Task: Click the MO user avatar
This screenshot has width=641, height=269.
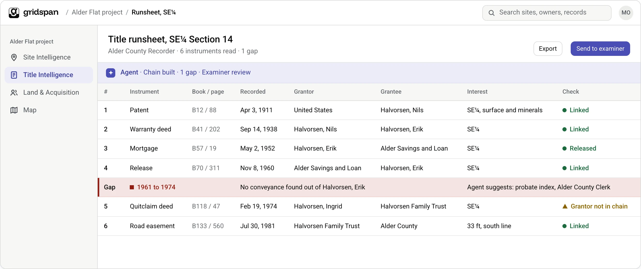Action: (626, 13)
